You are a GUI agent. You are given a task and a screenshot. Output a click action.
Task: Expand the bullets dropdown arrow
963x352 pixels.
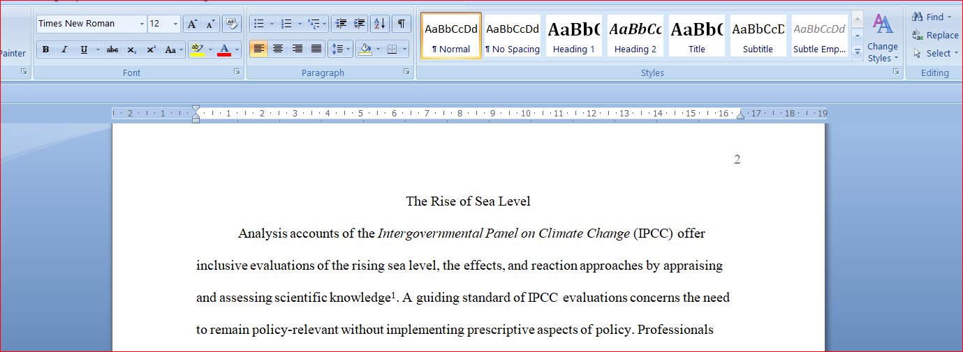[x=272, y=24]
